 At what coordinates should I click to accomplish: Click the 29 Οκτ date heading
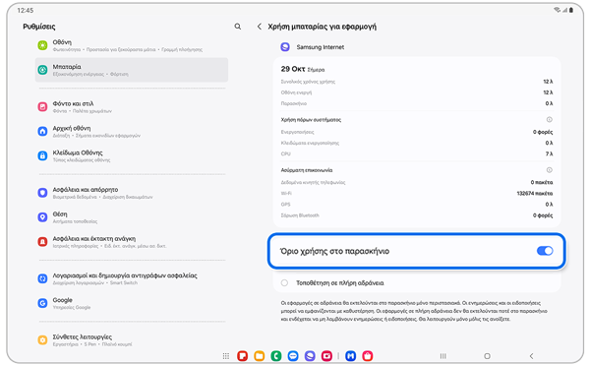293,69
